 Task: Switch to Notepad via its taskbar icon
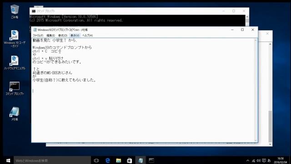point(140,160)
